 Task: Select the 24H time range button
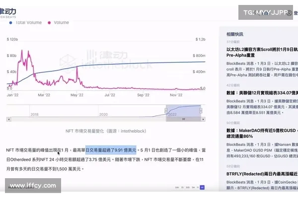[x=177, y=188]
